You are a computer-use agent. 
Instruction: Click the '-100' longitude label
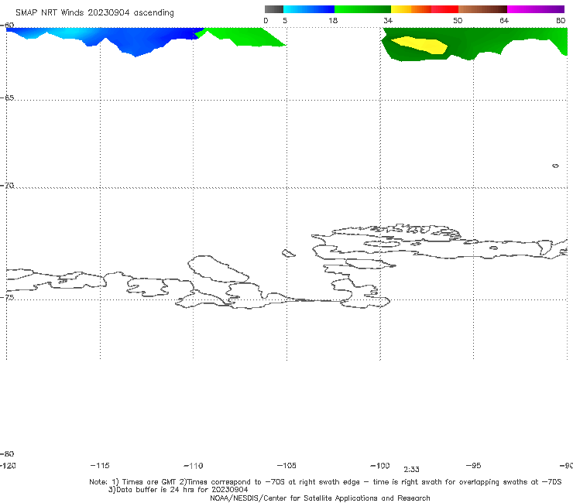click(x=380, y=465)
